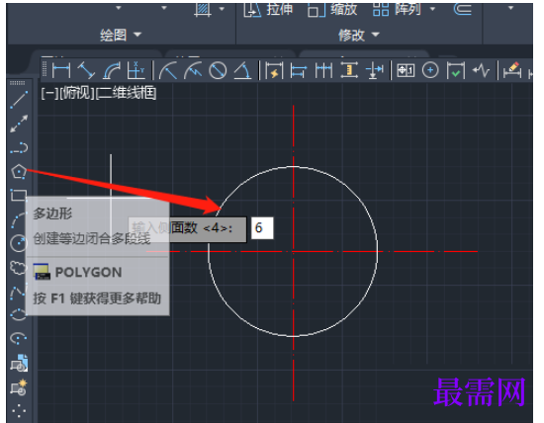The image size is (544, 423).
Task: Click the Offset icon in ribbon
Action: pyautogui.click(x=463, y=9)
